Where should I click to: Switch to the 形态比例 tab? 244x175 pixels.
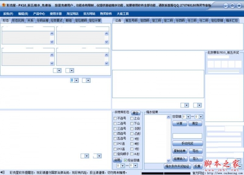point(18,20)
